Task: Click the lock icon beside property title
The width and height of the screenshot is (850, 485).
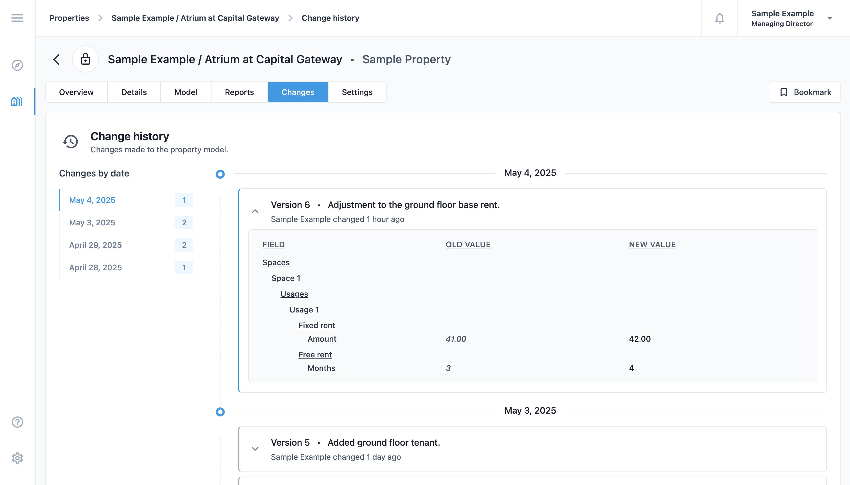Action: click(x=86, y=59)
